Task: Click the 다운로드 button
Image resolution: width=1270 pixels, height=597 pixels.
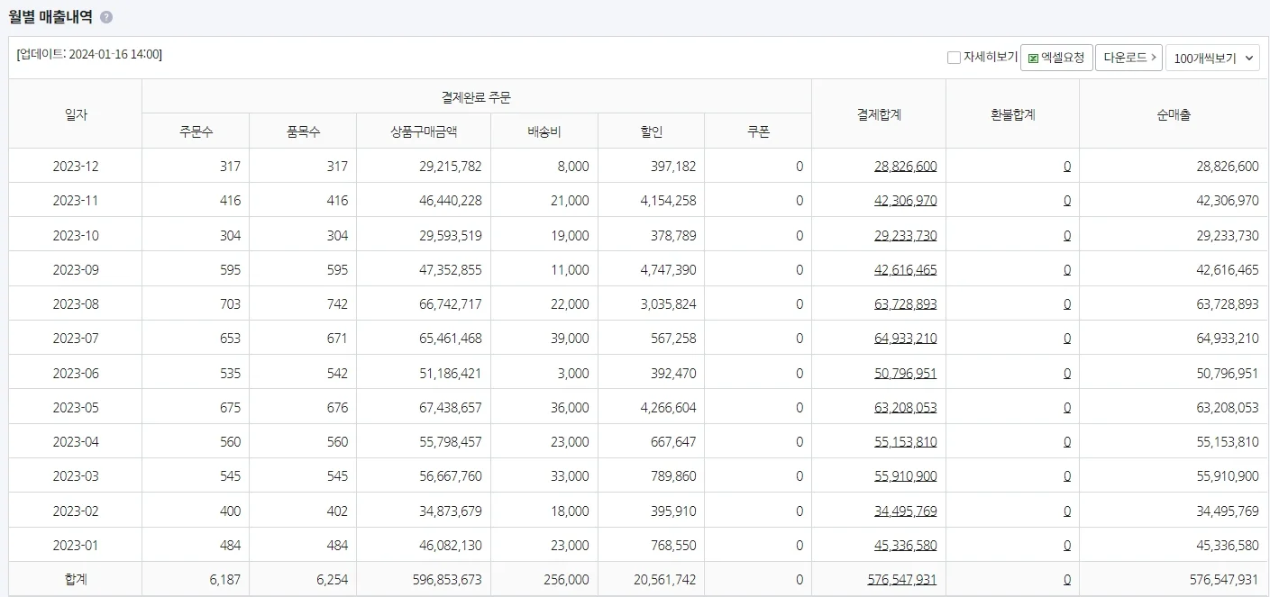Action: pyautogui.click(x=1128, y=57)
